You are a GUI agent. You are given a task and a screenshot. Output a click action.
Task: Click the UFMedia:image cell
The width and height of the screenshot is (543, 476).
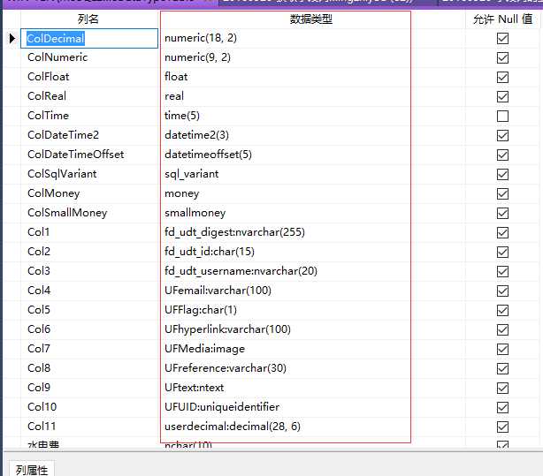point(204,349)
